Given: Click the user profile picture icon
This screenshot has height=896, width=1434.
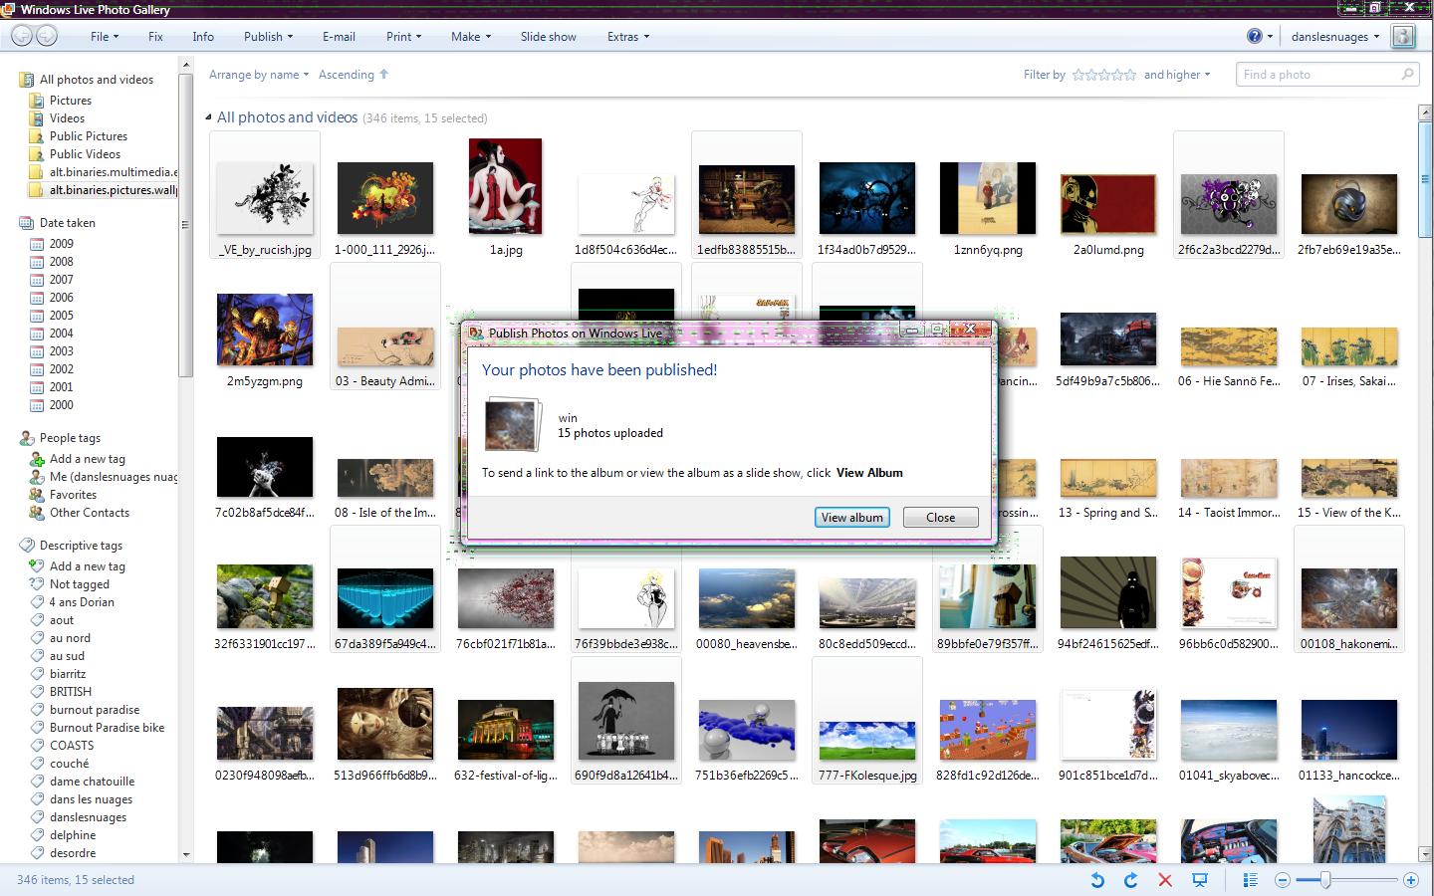Looking at the screenshot, I should (1403, 36).
